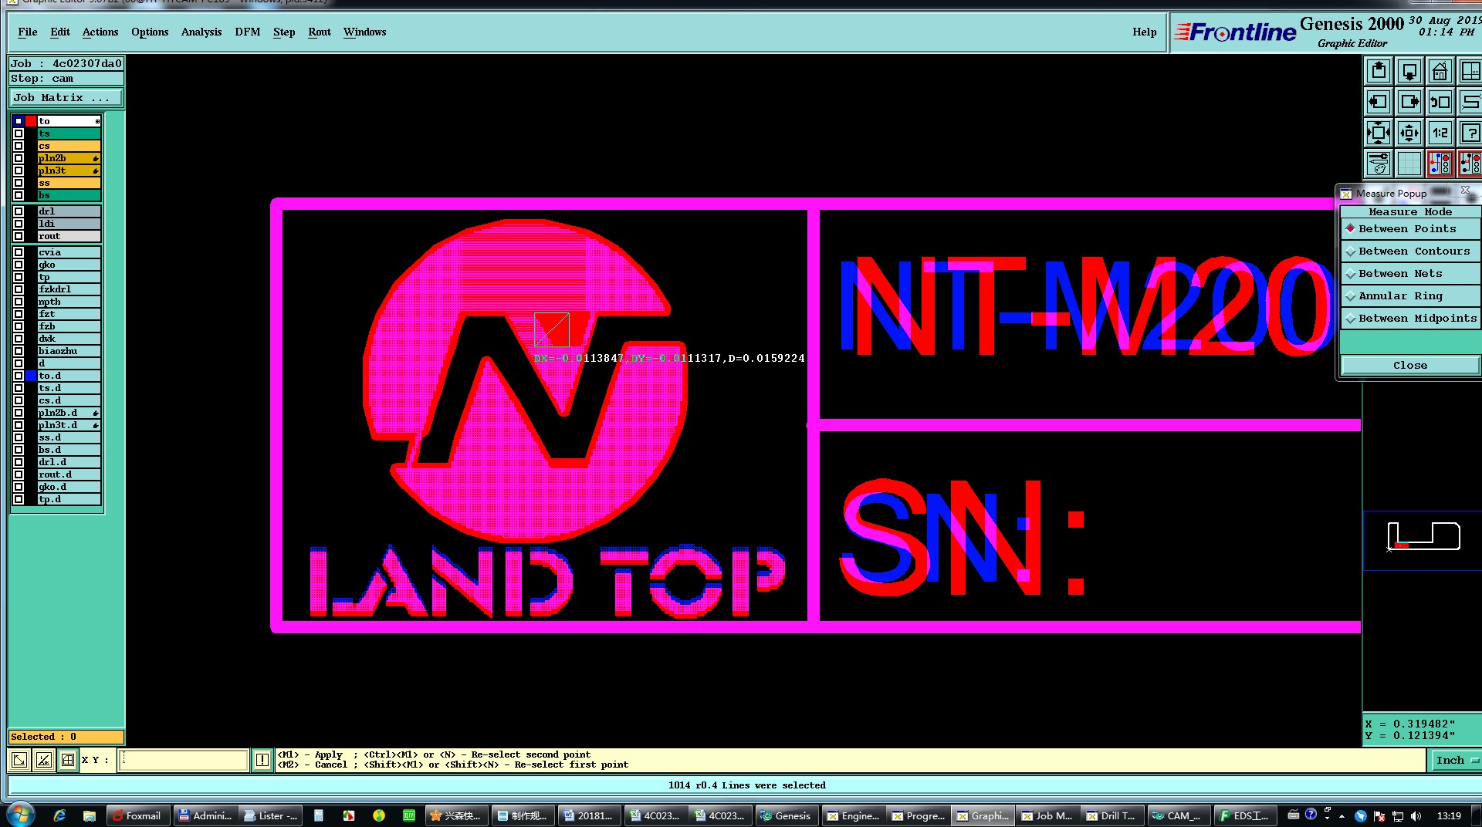The image size is (1482, 827).
Task: Toggle visibility checkbox for layer rout
Action: click(19, 236)
